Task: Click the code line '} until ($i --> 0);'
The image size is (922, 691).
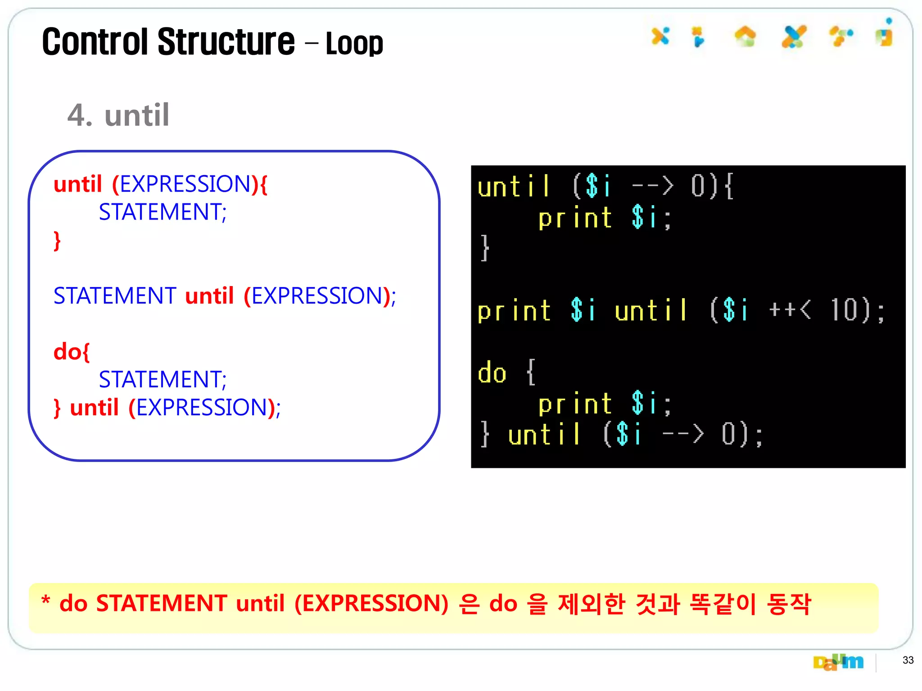Action: tap(622, 434)
